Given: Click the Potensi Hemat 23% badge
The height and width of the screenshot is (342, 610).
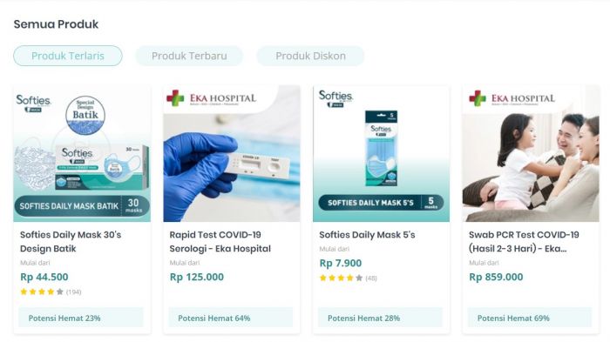Looking at the screenshot, I should (x=81, y=318).
